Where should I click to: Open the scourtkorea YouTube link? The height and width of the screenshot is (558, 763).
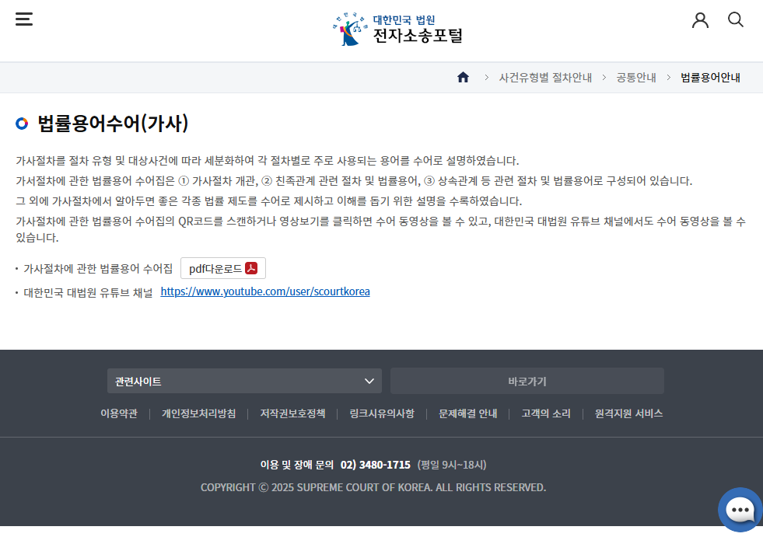pos(265,292)
